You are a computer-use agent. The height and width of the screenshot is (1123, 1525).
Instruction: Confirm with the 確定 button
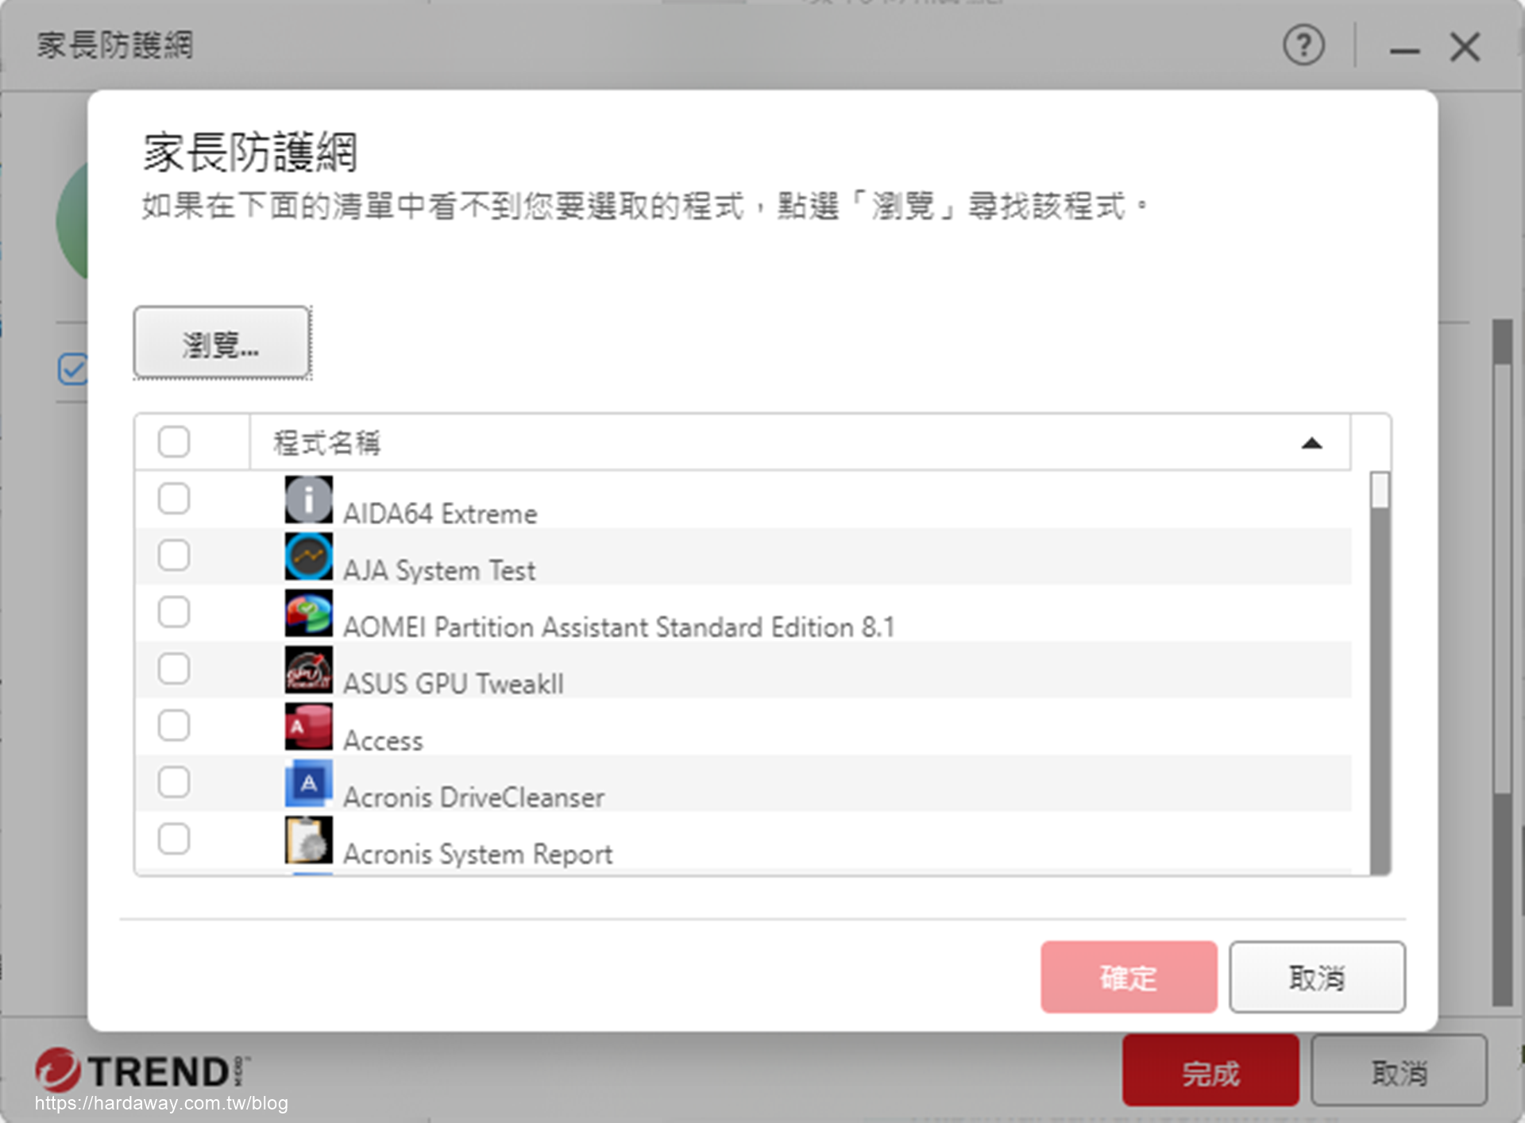coord(1129,977)
